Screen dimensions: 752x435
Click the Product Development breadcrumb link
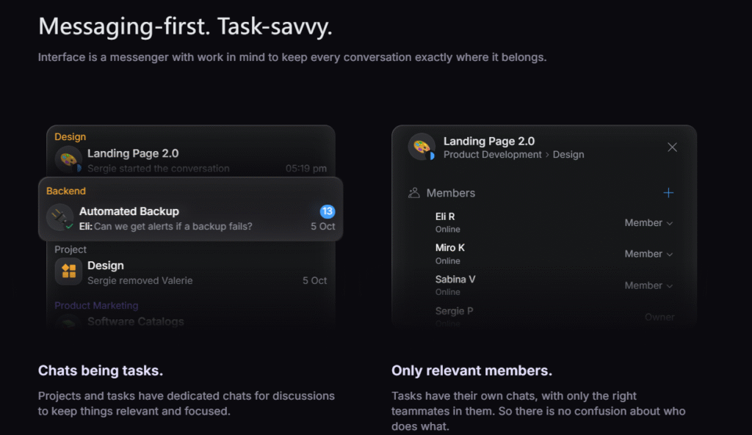493,155
